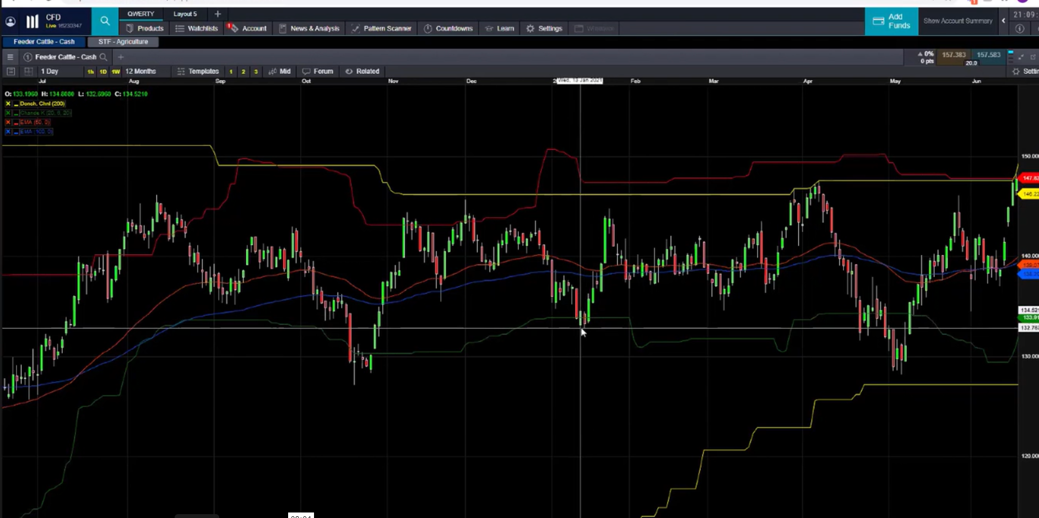Select the 1D quick interval
1039x518 pixels.
point(103,72)
